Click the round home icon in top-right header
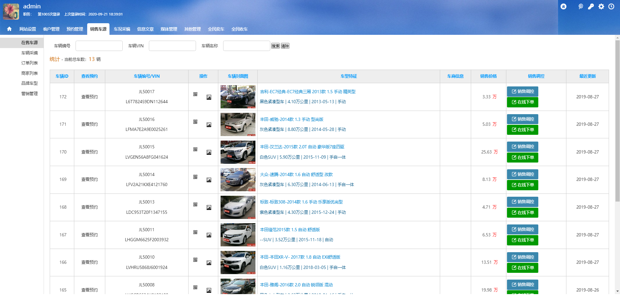Image resolution: width=620 pixels, height=297 pixels. (x=563, y=6)
